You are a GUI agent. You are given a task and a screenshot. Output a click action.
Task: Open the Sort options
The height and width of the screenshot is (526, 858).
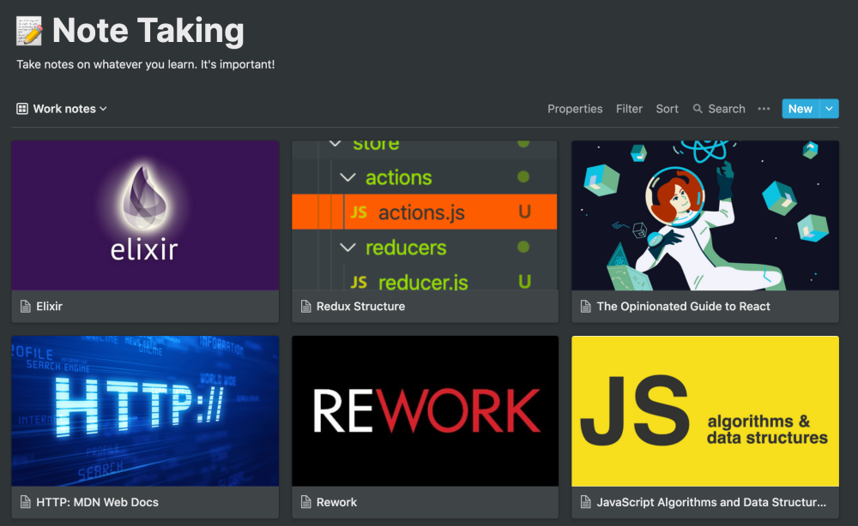[667, 109]
